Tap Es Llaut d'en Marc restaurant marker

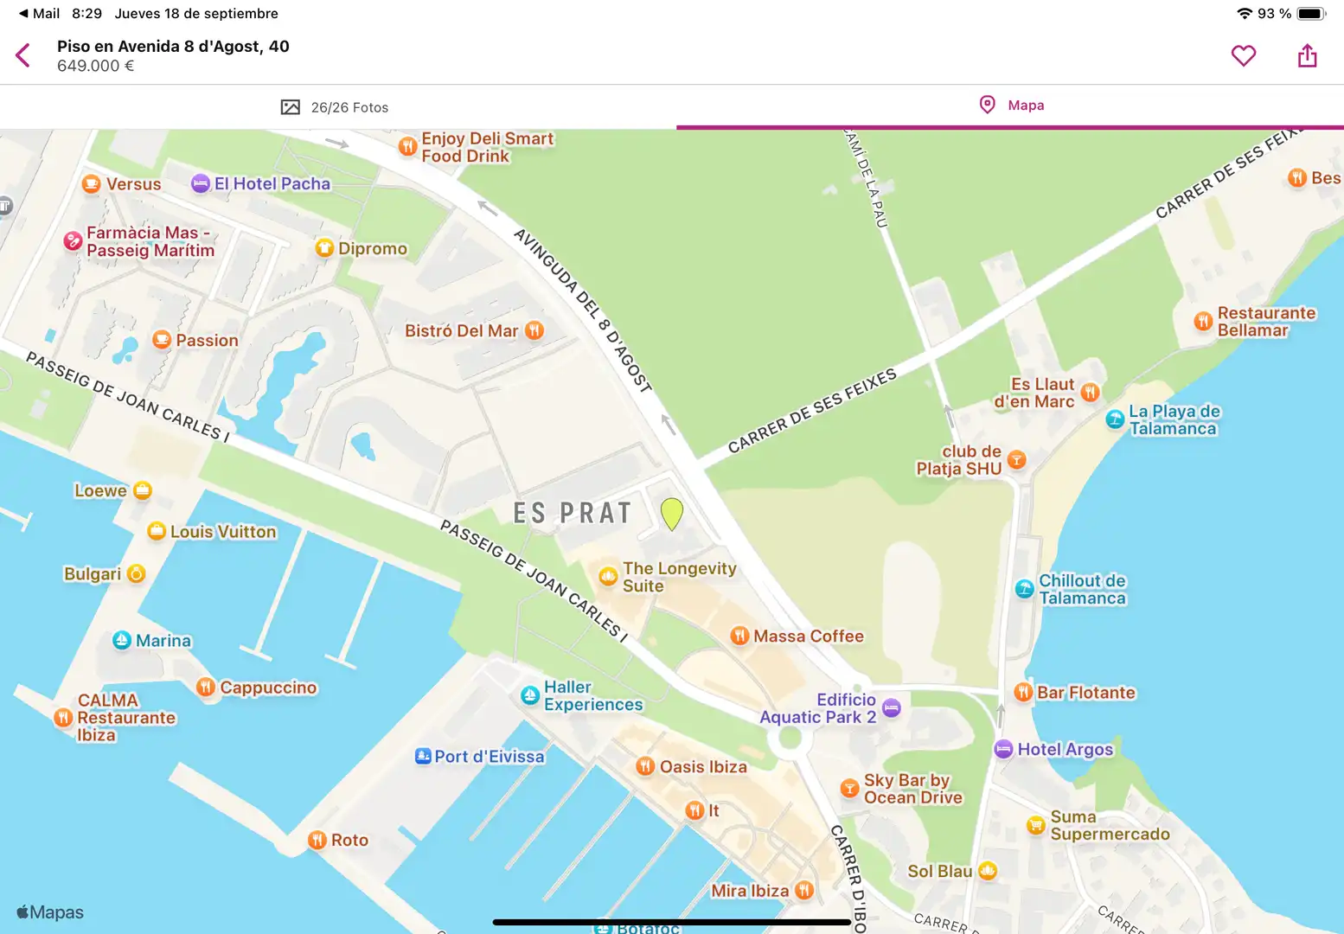pyautogui.click(x=1090, y=392)
